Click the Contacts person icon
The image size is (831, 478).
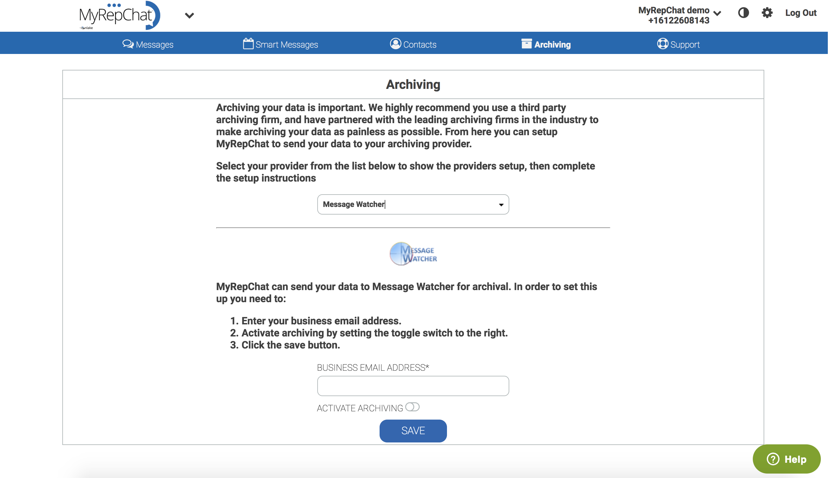tap(395, 44)
